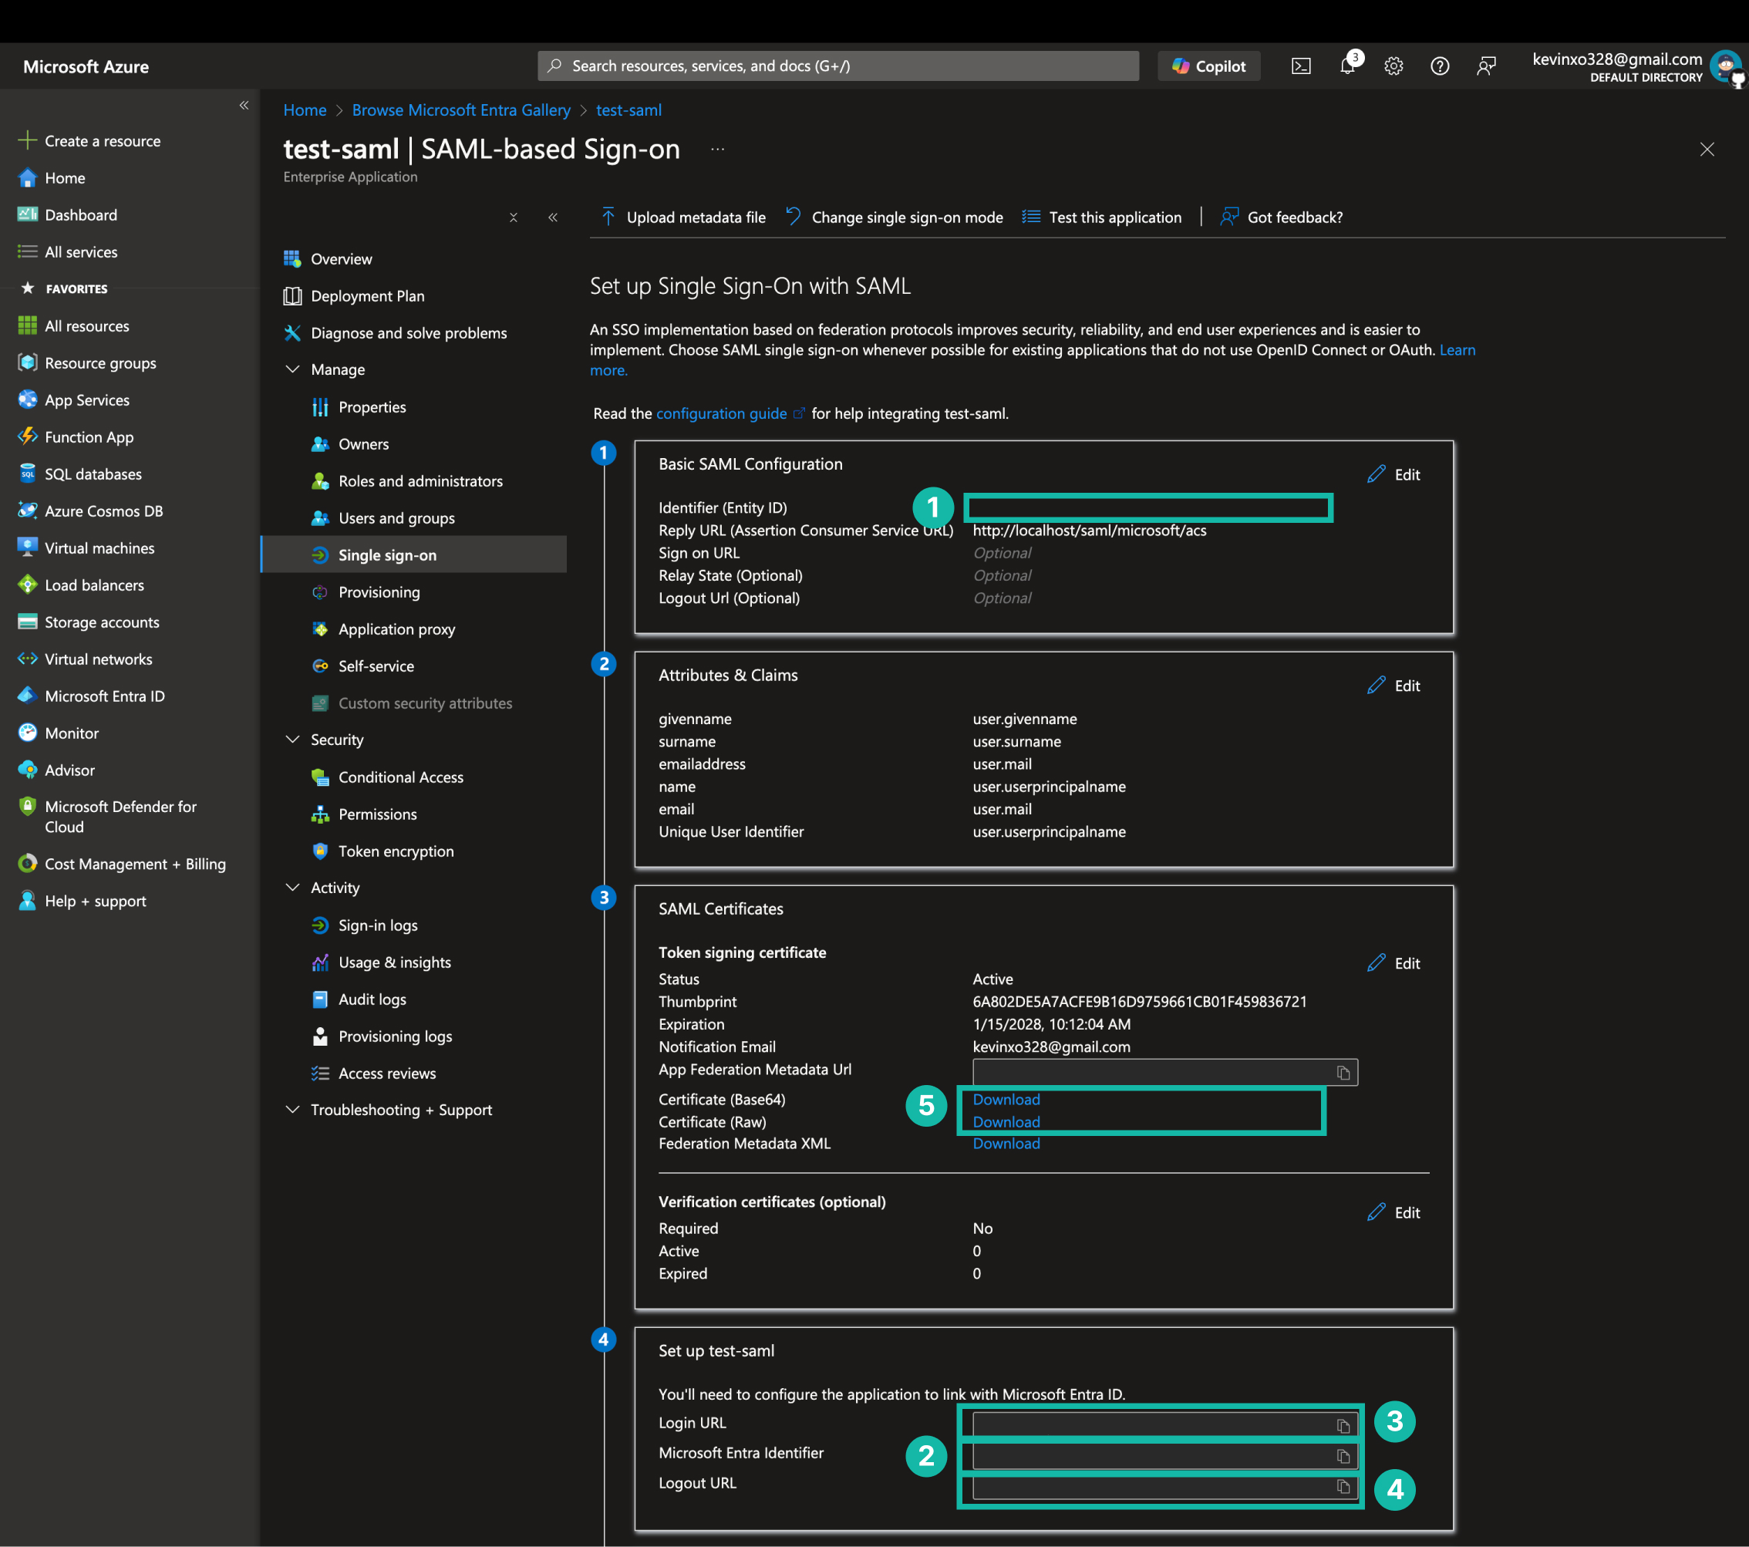1749x1547 pixels.
Task: Select Users and groups item
Action: tap(396, 518)
